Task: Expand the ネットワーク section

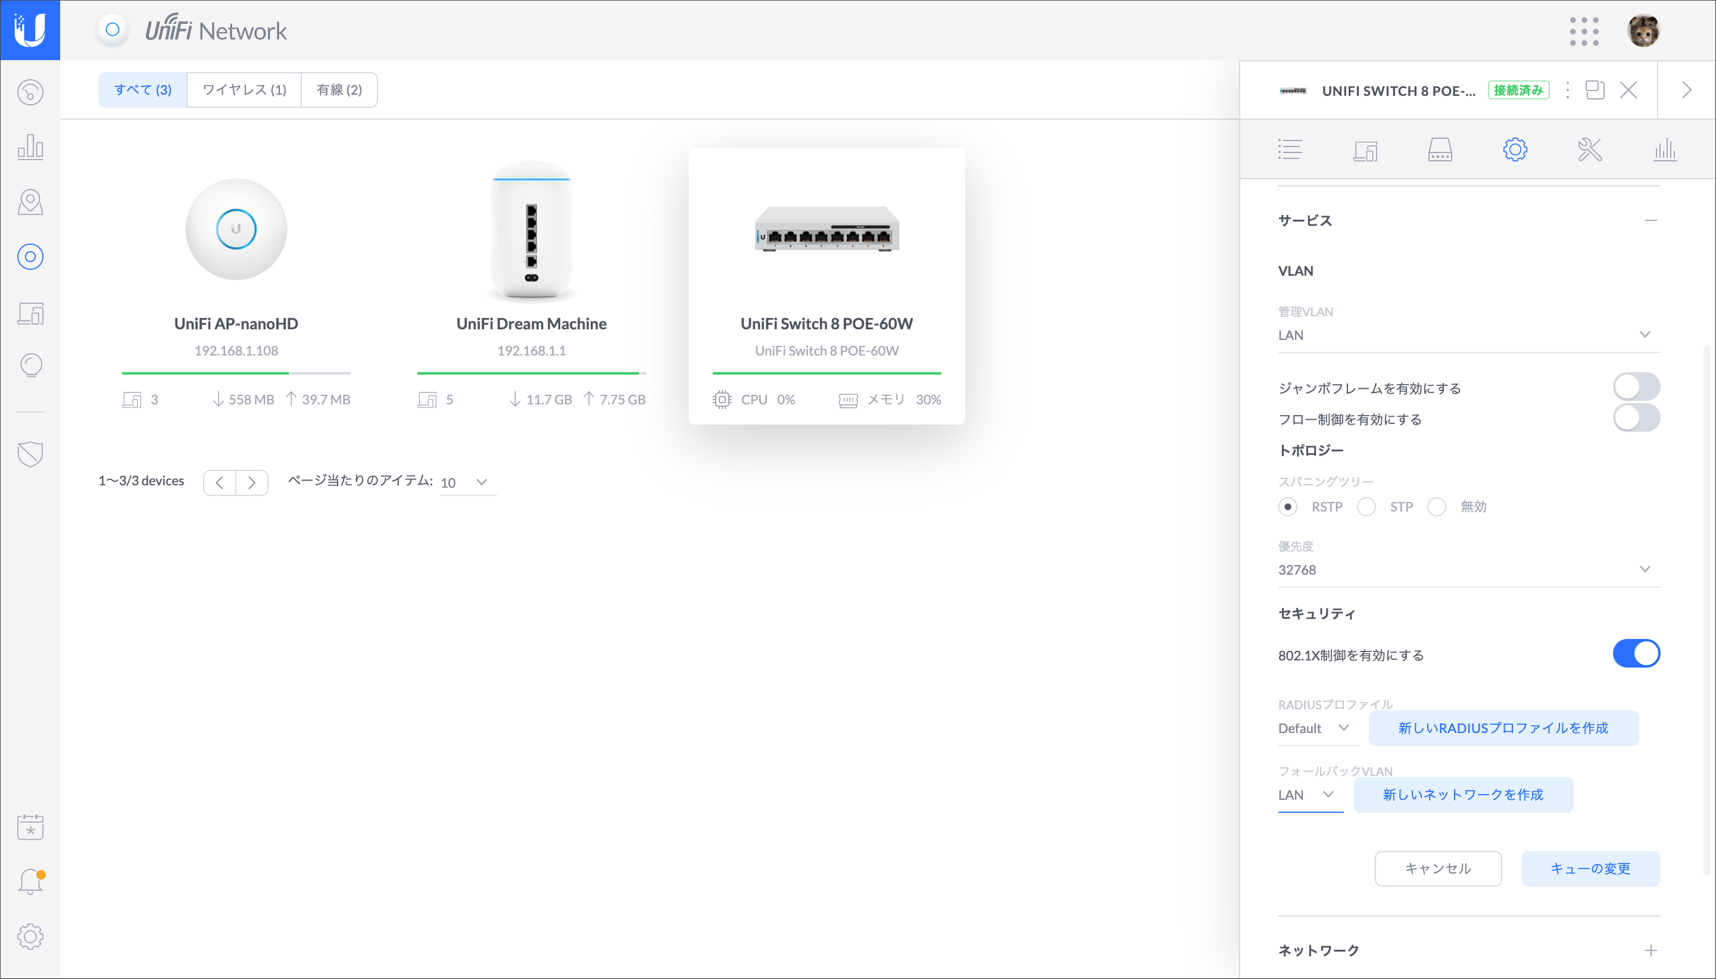Action: coord(1650,950)
